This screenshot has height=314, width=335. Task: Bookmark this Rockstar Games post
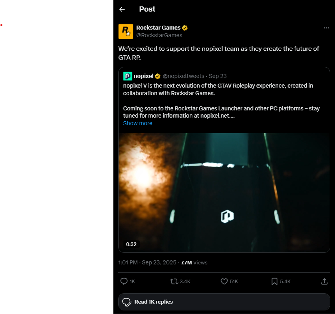coord(275,282)
